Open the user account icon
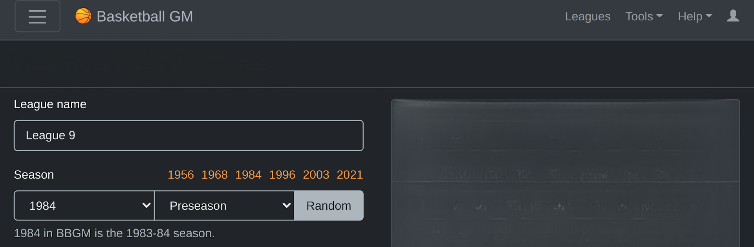Screen dimensions: 754x247 point(733,16)
